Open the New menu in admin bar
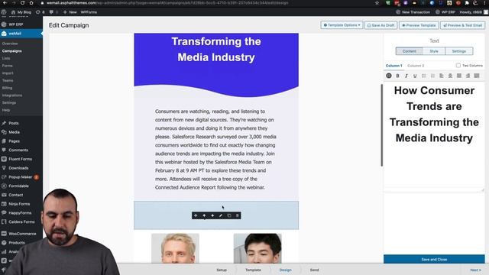Viewport: 489px width, 275px height. point(70,12)
